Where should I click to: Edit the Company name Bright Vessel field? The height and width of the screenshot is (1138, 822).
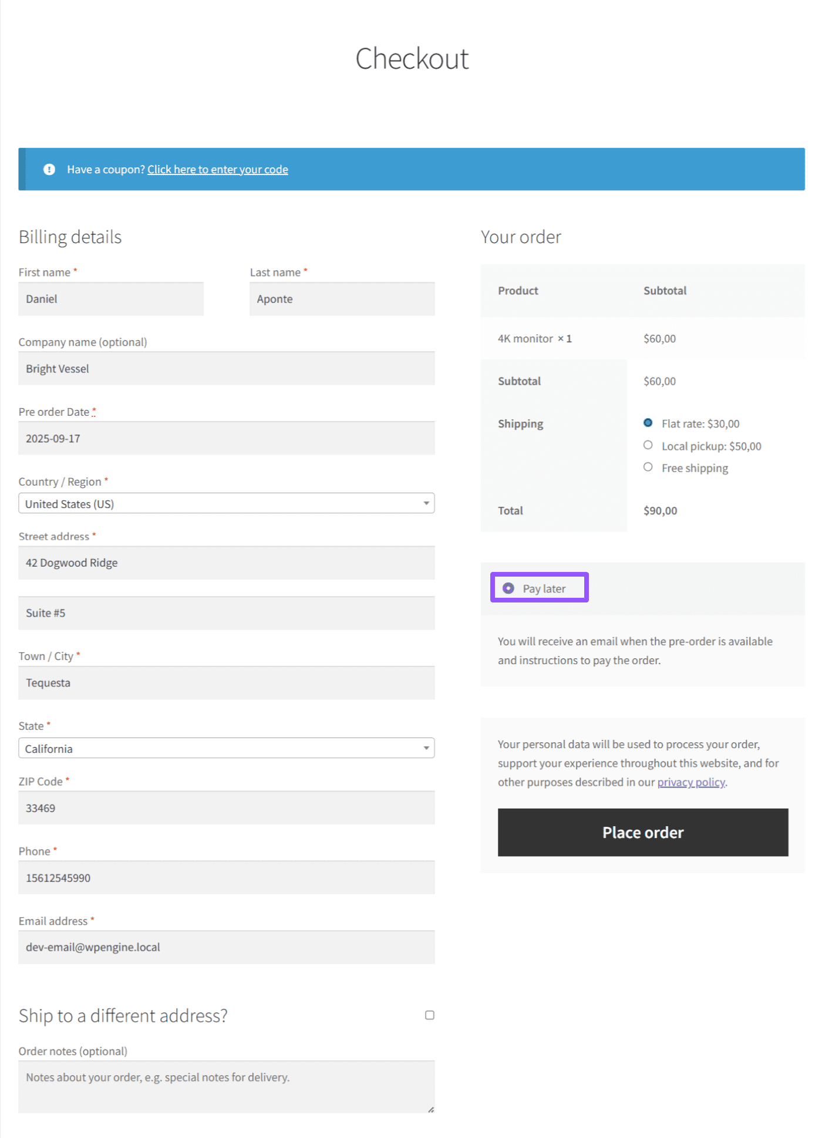[226, 368]
